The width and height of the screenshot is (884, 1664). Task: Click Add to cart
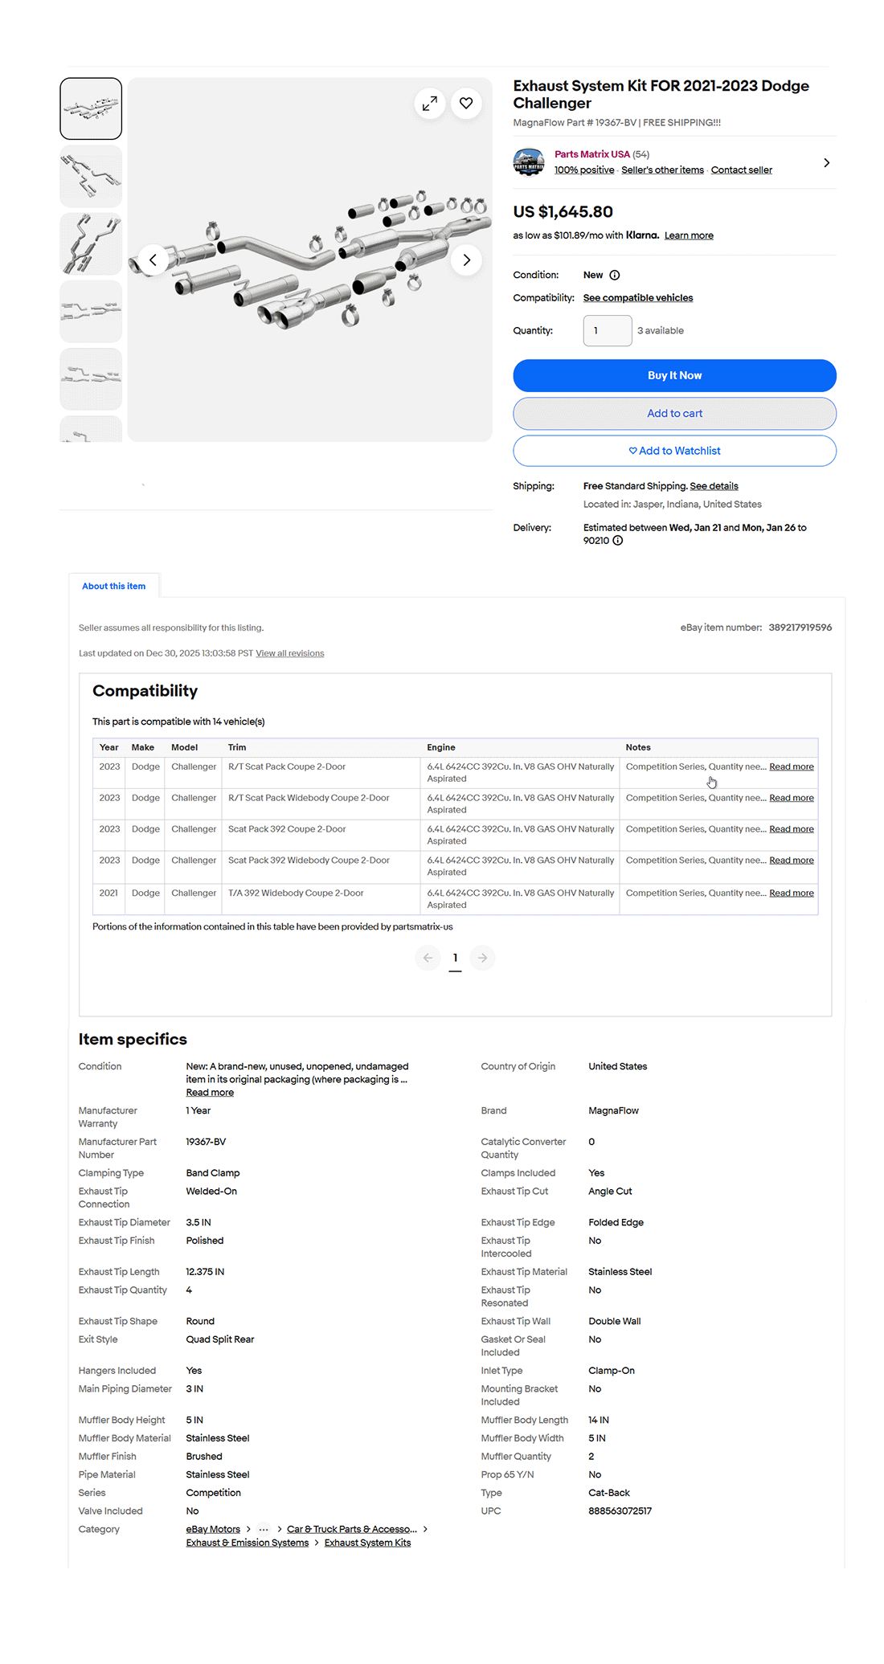674,414
